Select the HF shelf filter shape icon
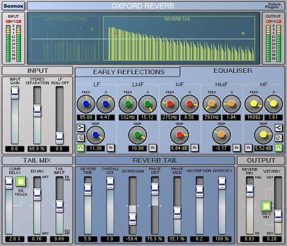The width and height of the screenshot is (287, 246). [278, 128]
